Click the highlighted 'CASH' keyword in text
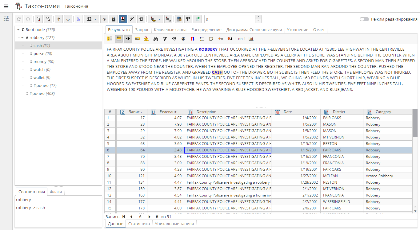Viewport: 420px width, 230px height. [x=217, y=72]
